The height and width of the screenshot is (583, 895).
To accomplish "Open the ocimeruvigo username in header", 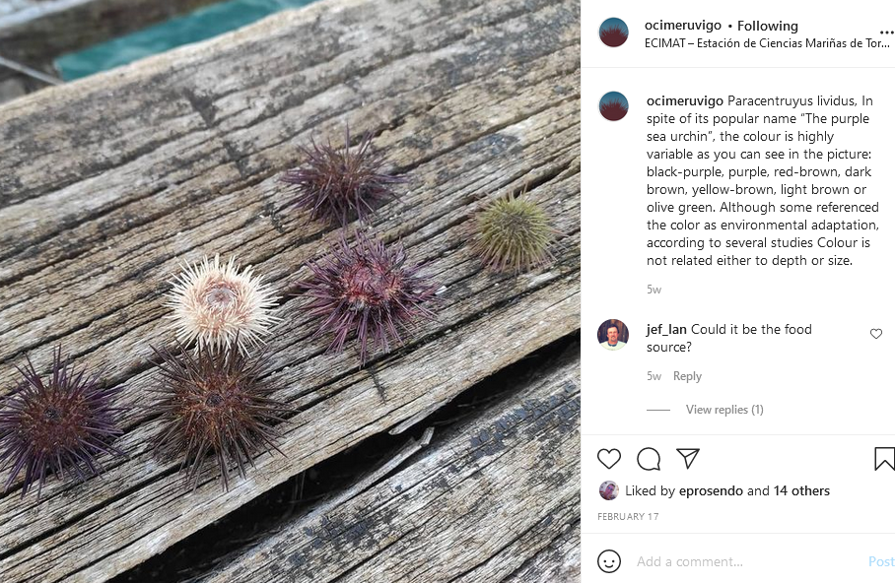I will (683, 25).
